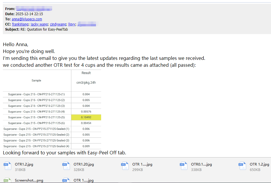Click the OTR results table image
This screenshot has height=183, width=271.
(x=52, y=109)
